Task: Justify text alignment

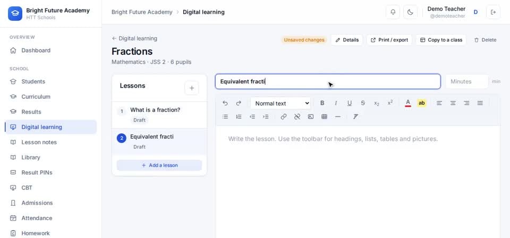Action: (480, 103)
